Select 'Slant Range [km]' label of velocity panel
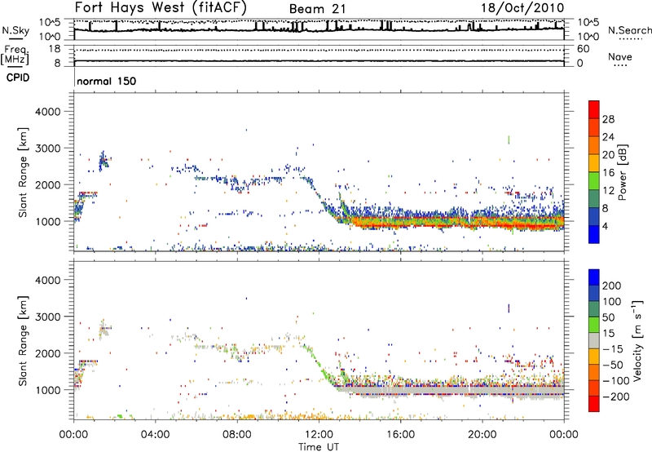 click(24, 341)
